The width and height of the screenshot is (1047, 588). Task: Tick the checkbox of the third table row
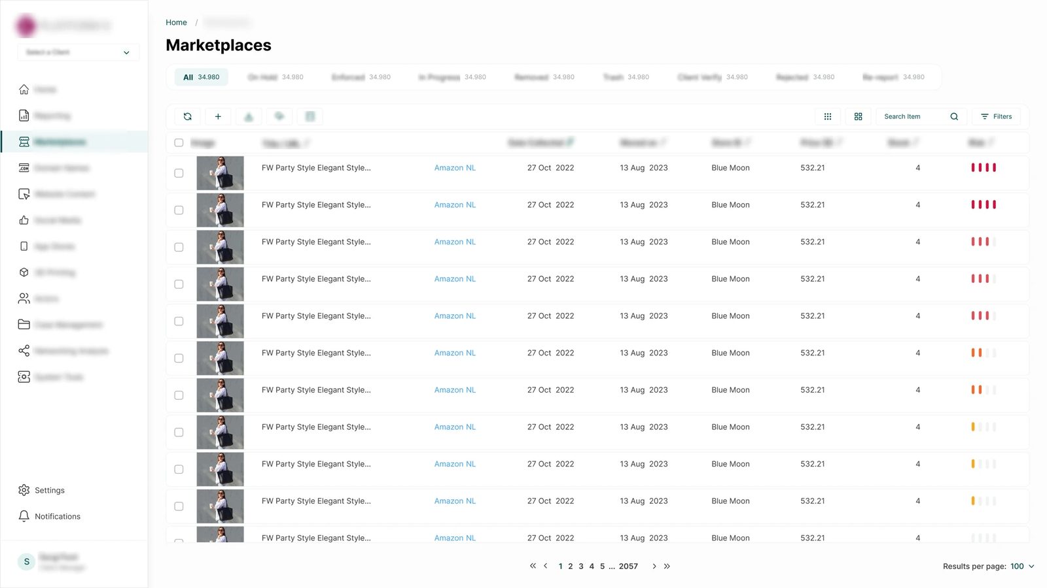tap(179, 247)
